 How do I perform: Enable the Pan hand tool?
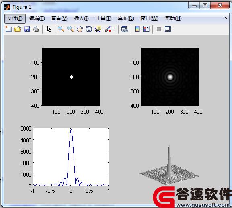pos(80,29)
